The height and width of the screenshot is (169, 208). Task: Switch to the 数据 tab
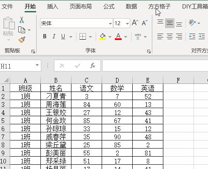click(131, 6)
